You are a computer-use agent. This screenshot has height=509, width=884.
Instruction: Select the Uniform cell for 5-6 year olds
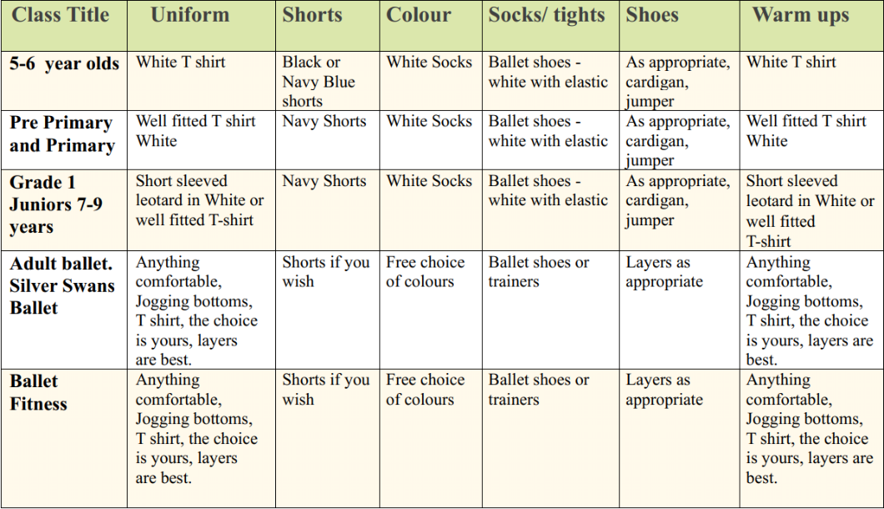click(x=181, y=63)
